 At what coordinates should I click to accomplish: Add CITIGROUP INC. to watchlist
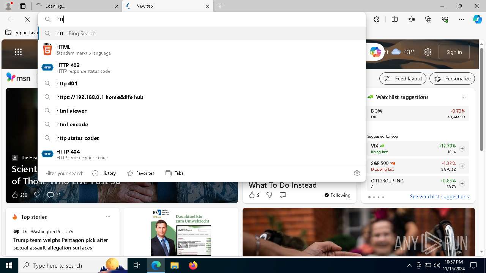click(462, 184)
